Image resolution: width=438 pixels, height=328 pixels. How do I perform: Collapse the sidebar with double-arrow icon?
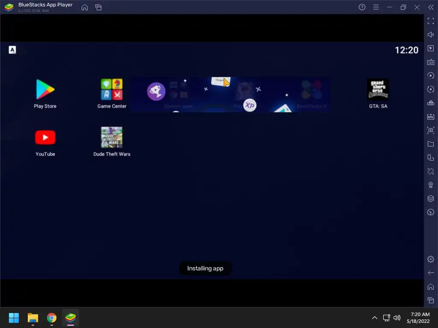pyautogui.click(x=431, y=7)
